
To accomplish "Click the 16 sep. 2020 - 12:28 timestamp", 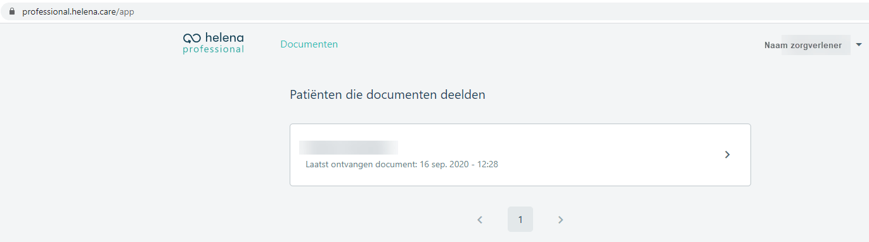I will [x=459, y=165].
